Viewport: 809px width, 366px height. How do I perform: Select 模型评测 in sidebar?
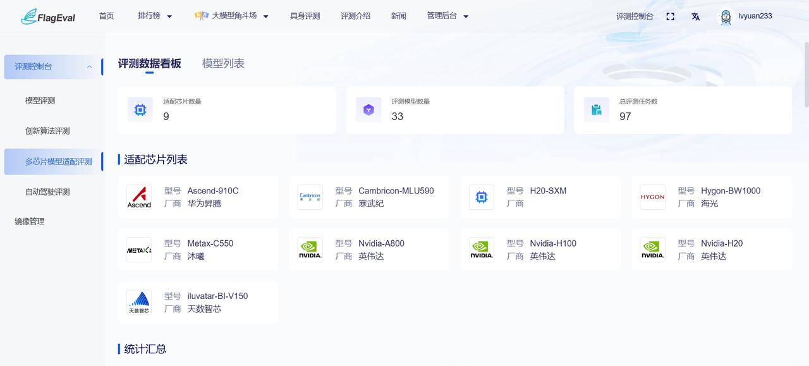click(x=40, y=101)
